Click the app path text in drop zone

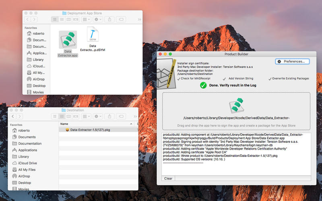click(236, 118)
